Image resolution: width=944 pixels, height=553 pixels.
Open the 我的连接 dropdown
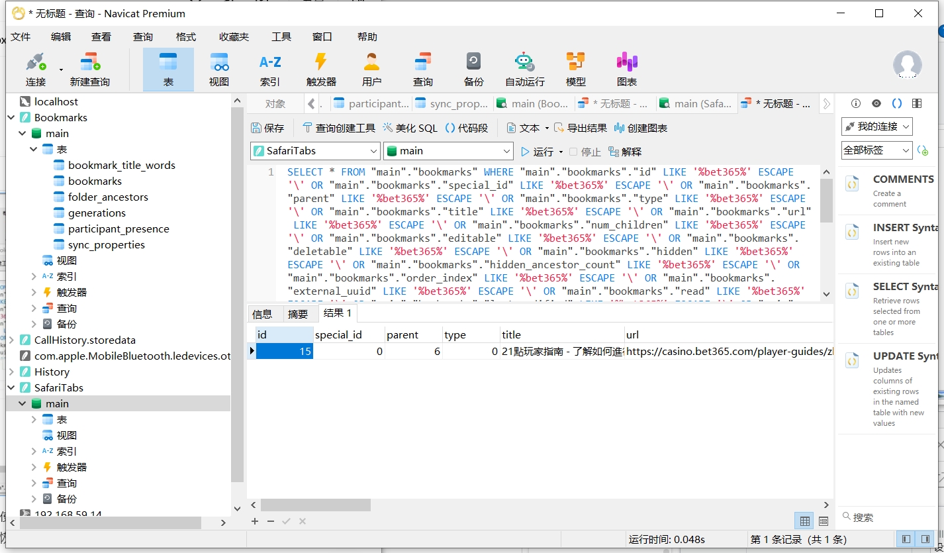[877, 126]
